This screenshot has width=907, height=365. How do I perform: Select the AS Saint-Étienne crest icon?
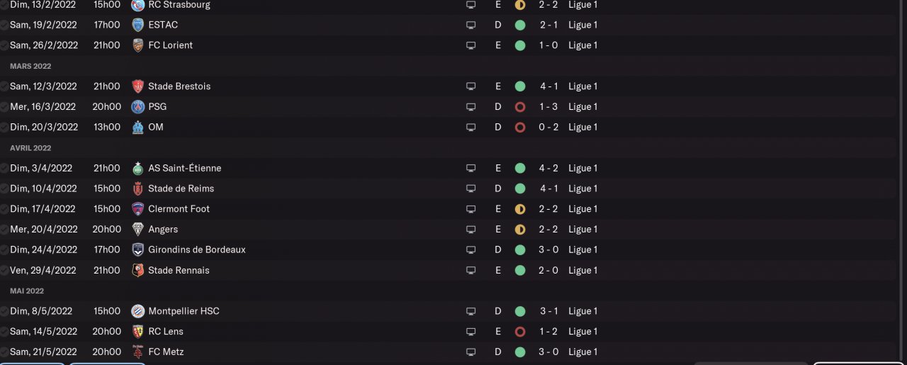click(x=137, y=169)
